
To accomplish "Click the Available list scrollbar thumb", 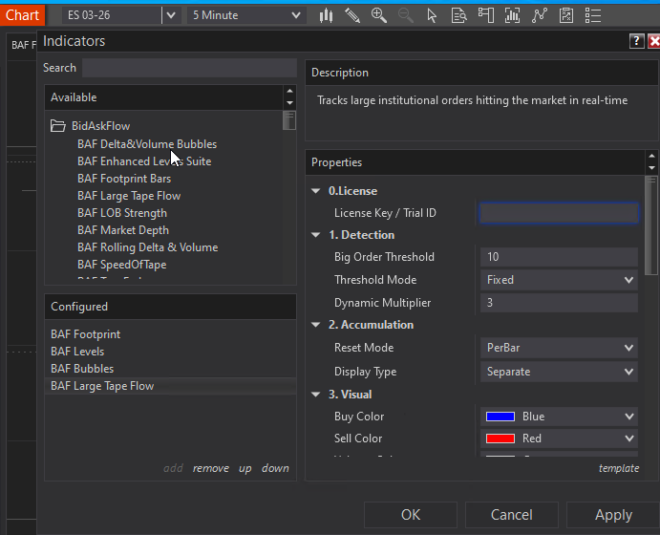I will point(289,120).
